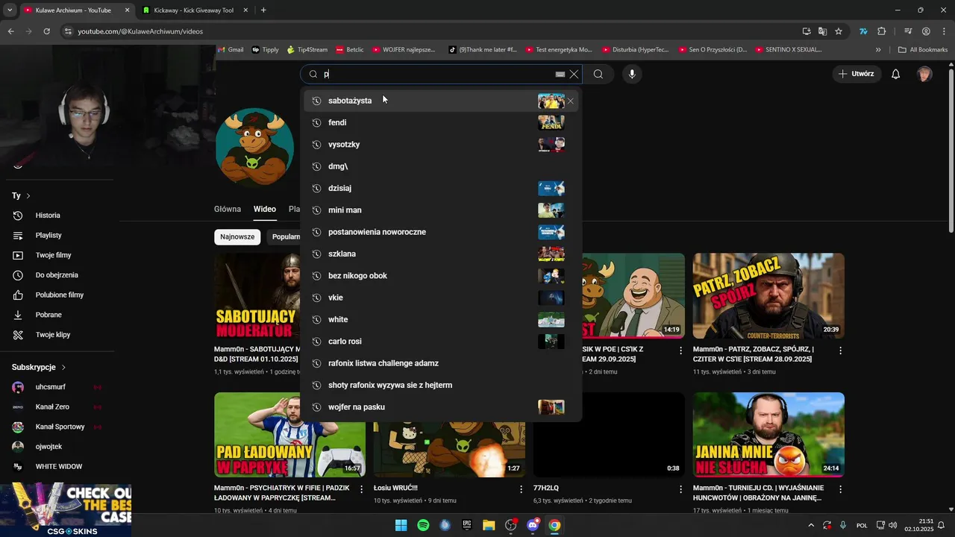Image resolution: width=955 pixels, height=537 pixels.
Task: Remove "sabotażysta" suggestion from history
Action: [x=571, y=101]
